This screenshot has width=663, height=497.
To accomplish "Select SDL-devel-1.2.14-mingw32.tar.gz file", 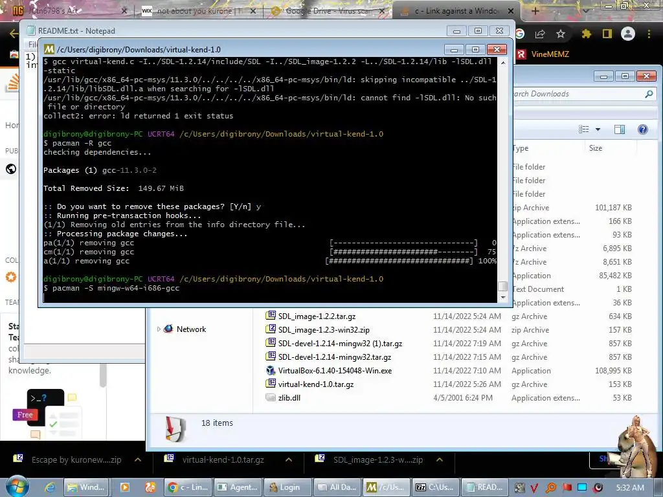I will pos(335,357).
